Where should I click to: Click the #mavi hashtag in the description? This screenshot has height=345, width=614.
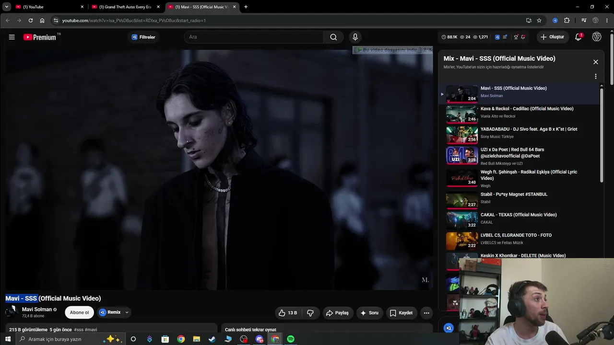pos(91,330)
